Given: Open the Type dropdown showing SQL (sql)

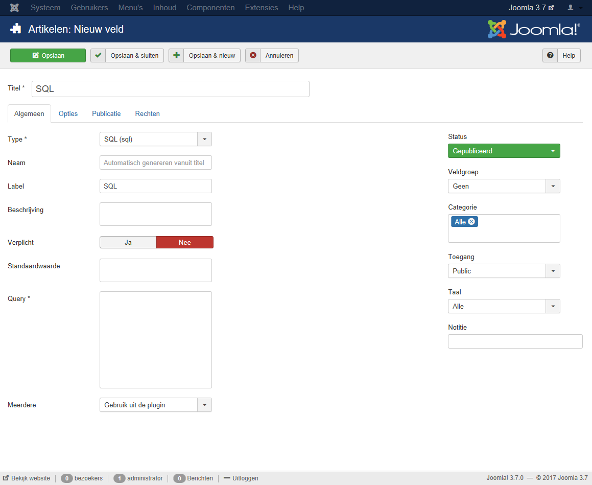Looking at the screenshot, I should pos(155,139).
